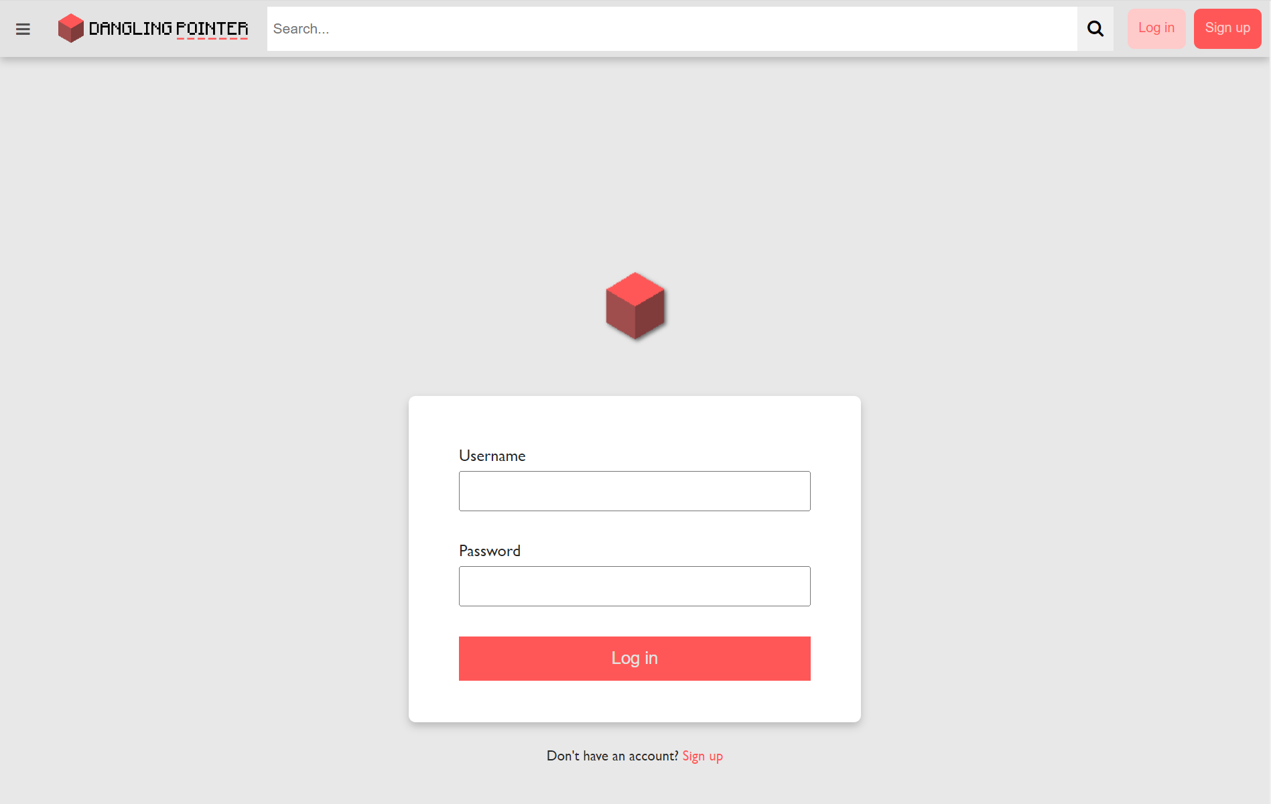
Task: Focus the Username input field
Action: 634,491
